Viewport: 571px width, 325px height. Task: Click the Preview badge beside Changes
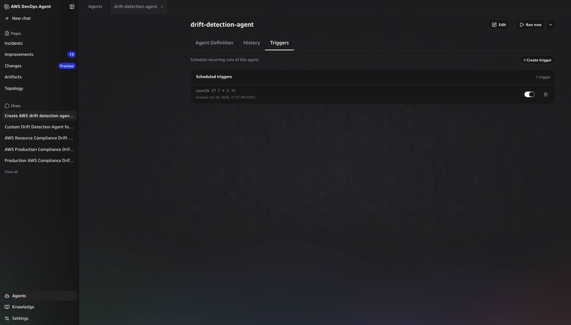[67, 66]
